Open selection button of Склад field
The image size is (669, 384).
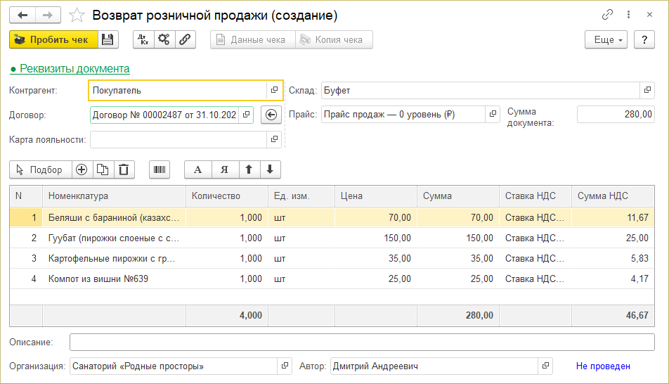coord(647,91)
